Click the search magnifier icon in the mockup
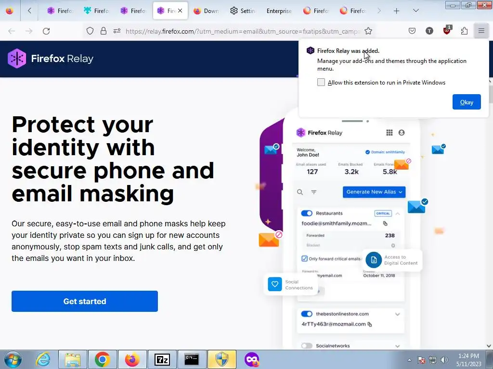493x369 pixels. click(x=300, y=192)
